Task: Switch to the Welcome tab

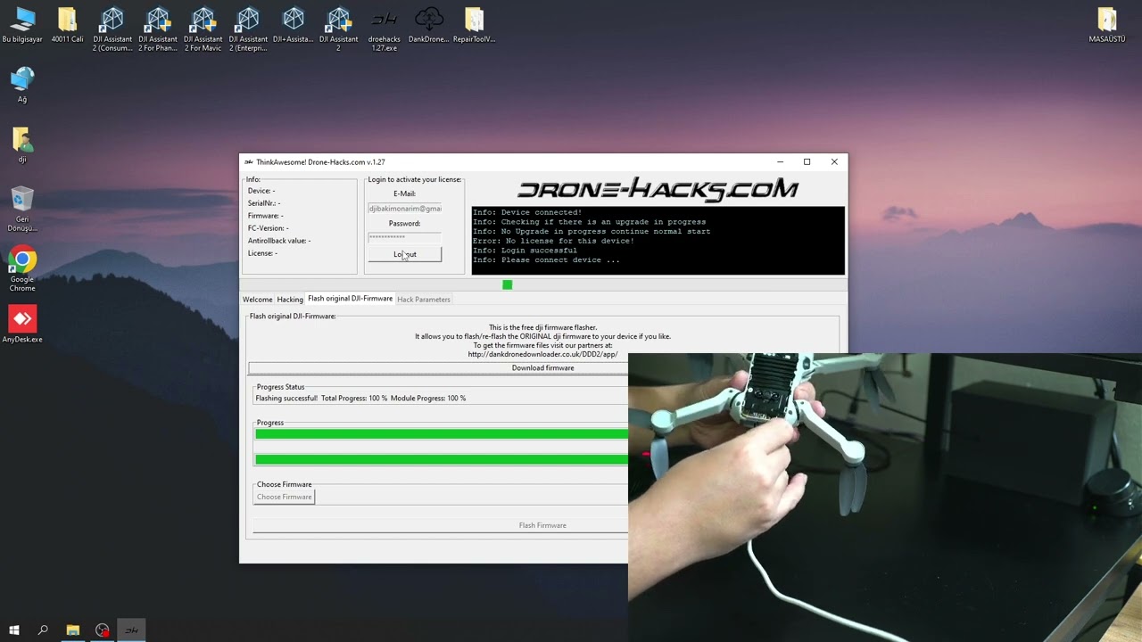Action: point(258,300)
